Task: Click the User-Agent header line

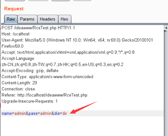Action: click(77, 40)
